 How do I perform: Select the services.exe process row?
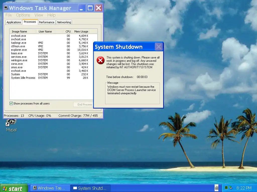pyautogui.click(x=50, y=57)
